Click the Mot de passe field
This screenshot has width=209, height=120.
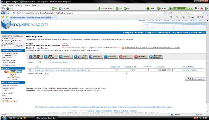point(8,46)
